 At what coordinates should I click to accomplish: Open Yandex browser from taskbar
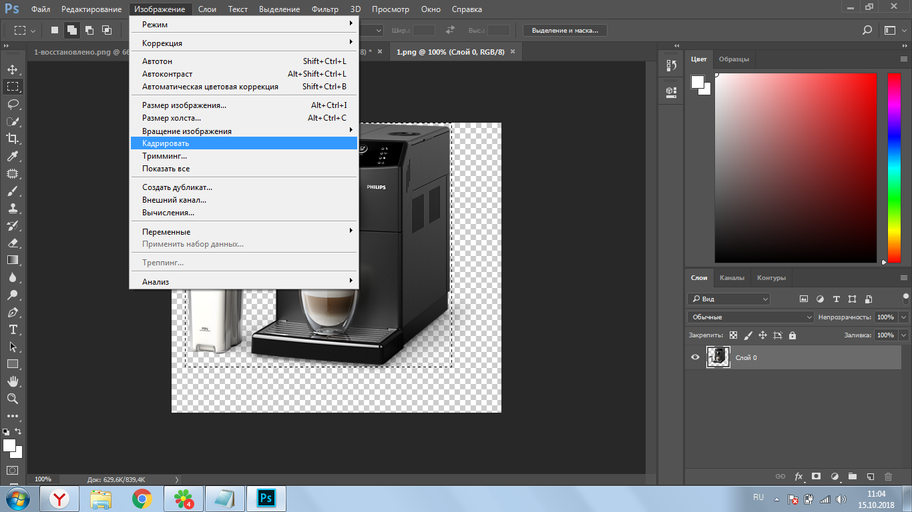click(60, 498)
